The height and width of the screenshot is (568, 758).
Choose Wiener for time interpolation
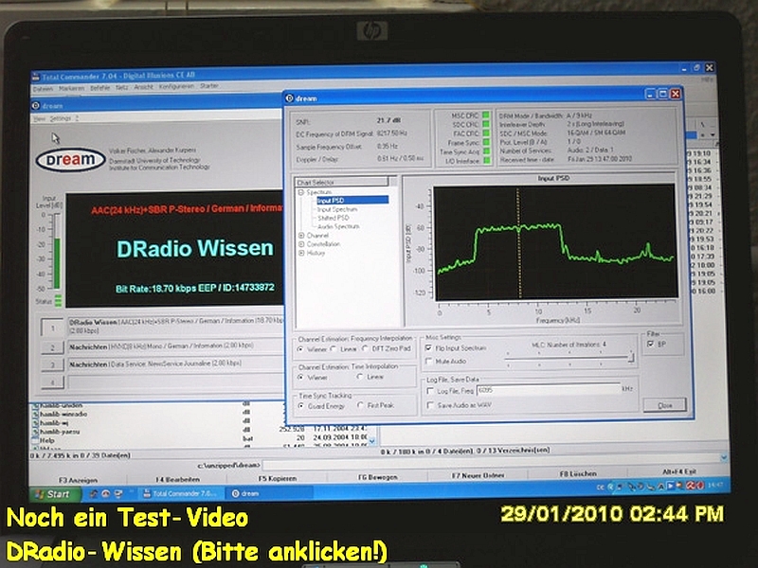(x=301, y=377)
